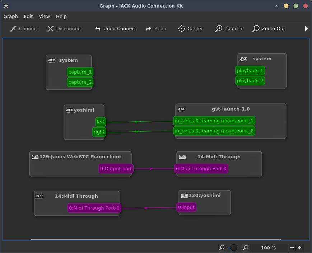Select Midi Through Port-0 input port connected from Output port
312x253 pixels.
coord(201,168)
